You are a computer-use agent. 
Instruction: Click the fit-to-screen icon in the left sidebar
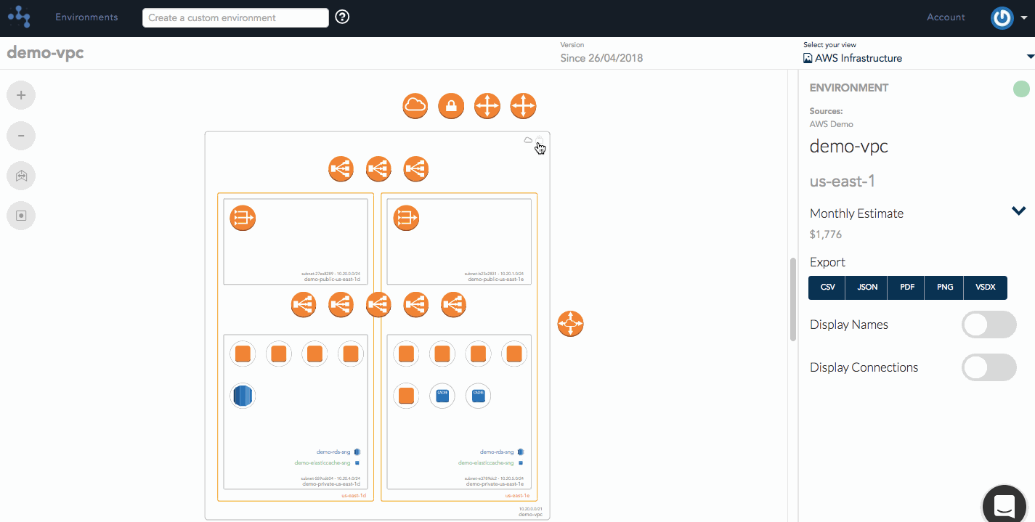[x=21, y=176]
